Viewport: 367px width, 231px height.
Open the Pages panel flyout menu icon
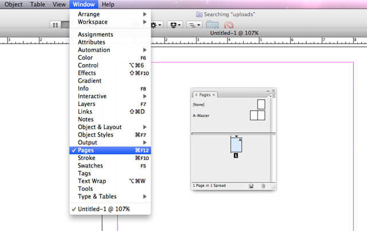[x=273, y=96]
